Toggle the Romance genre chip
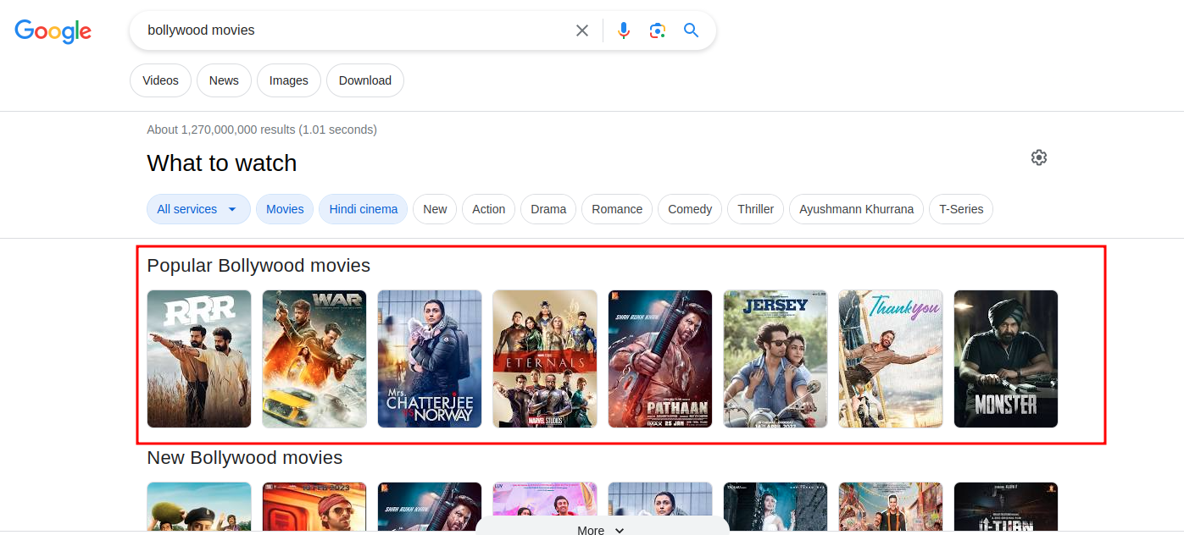The image size is (1184, 535). [x=617, y=209]
